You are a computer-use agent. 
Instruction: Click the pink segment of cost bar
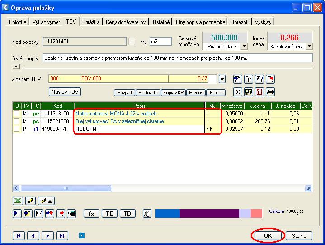[256, 213]
